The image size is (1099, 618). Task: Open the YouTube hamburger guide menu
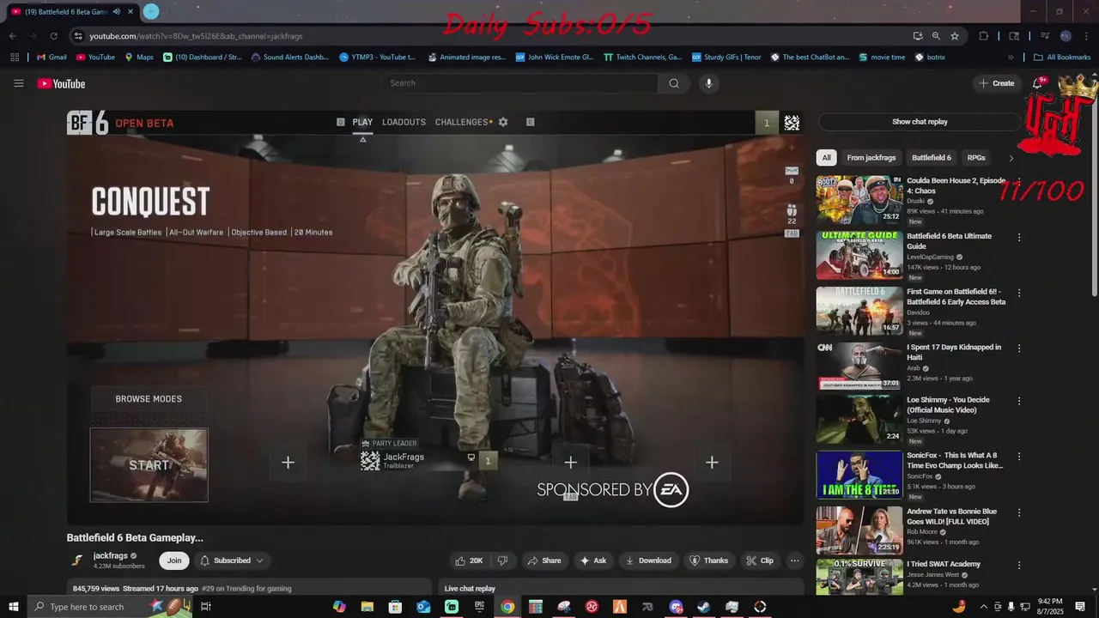point(19,83)
